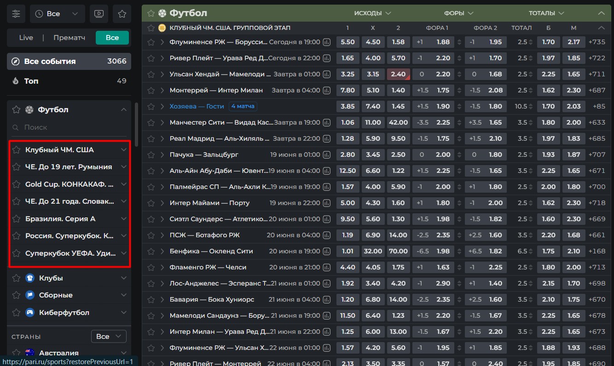
Task: Star the ПСЖ — Ботафого РЖ match
Action: click(x=151, y=235)
